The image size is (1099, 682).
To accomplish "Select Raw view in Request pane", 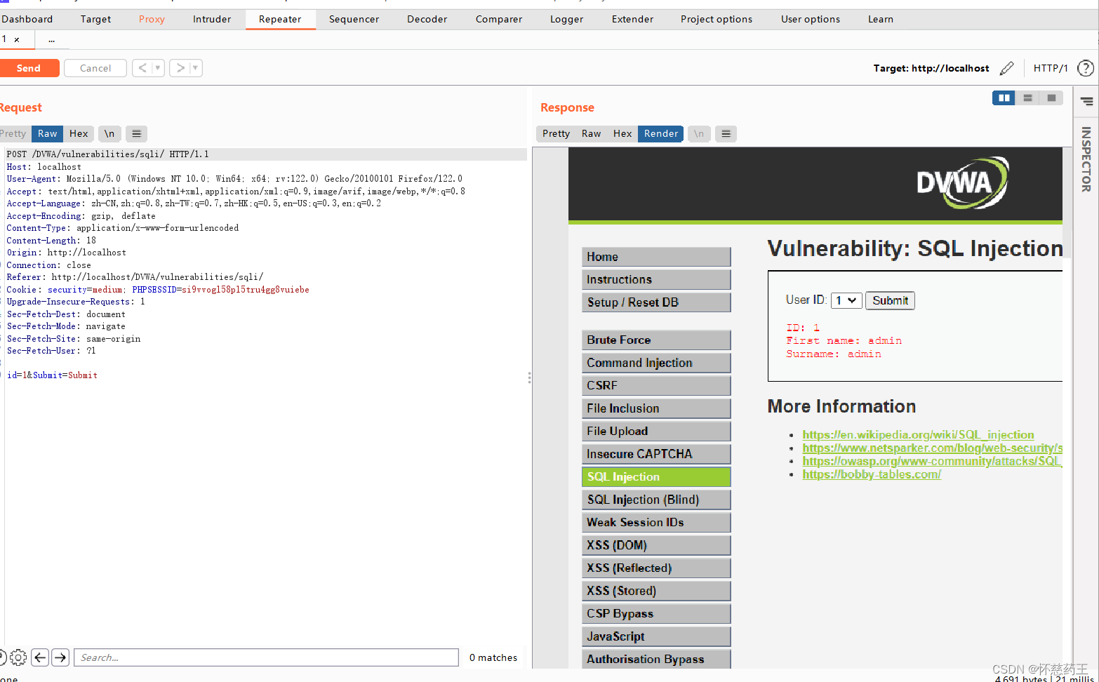I will (x=48, y=133).
